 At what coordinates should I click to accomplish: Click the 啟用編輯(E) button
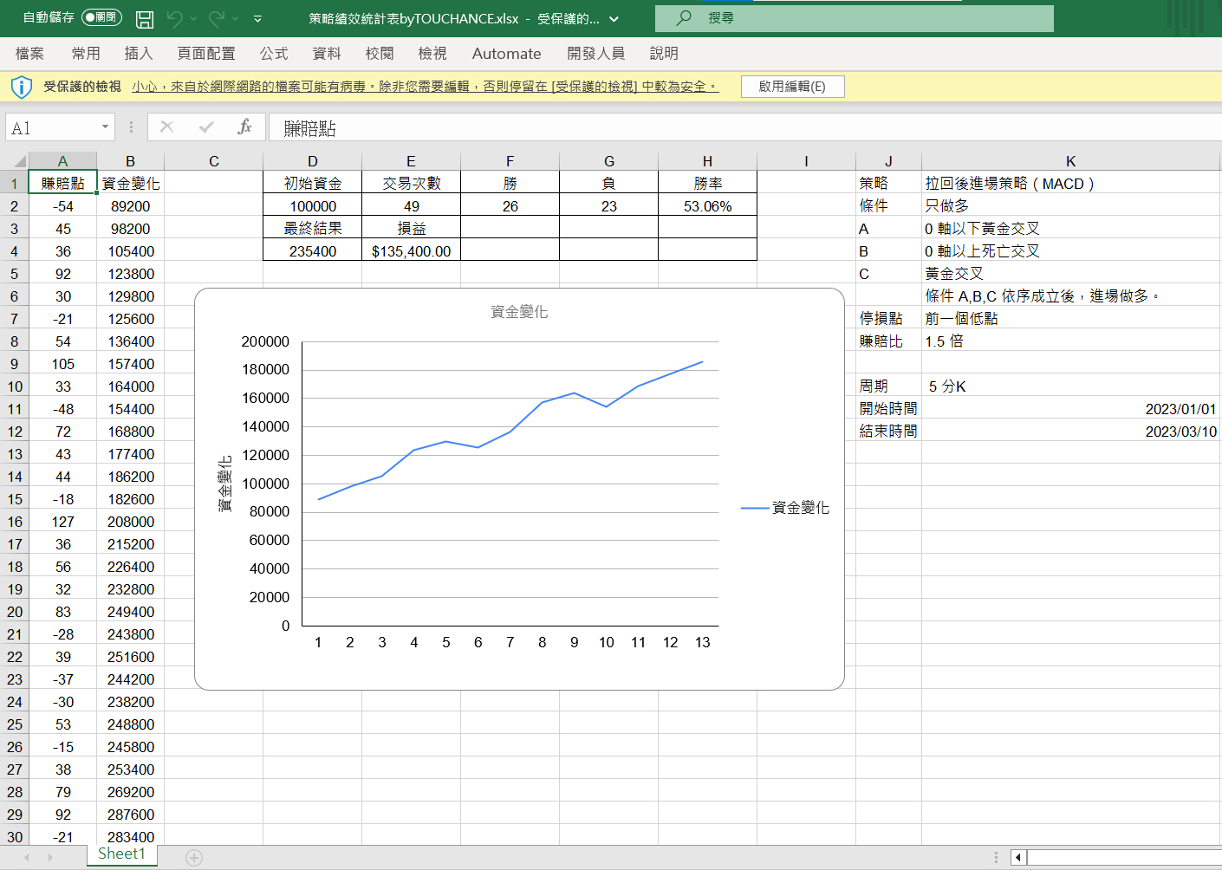pyautogui.click(x=792, y=87)
